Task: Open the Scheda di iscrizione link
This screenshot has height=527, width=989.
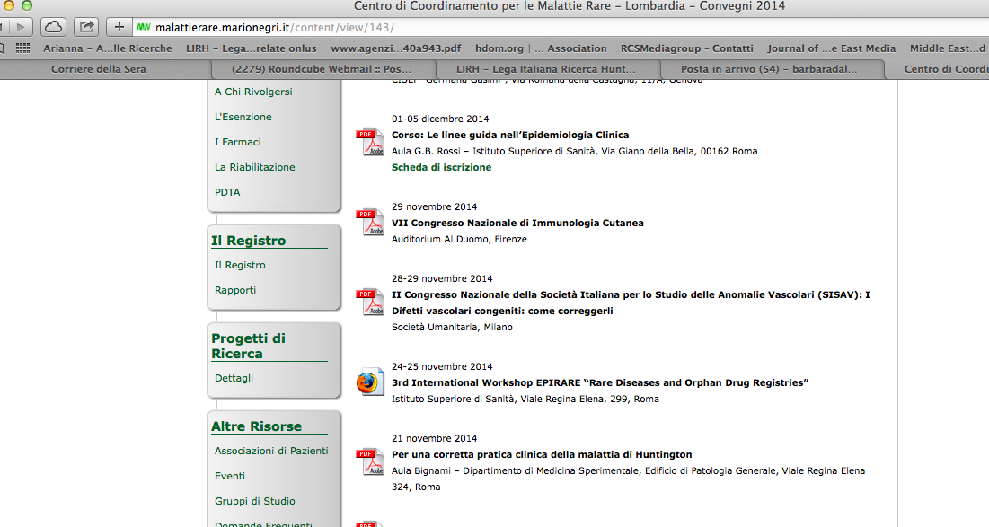Action: 441,167
